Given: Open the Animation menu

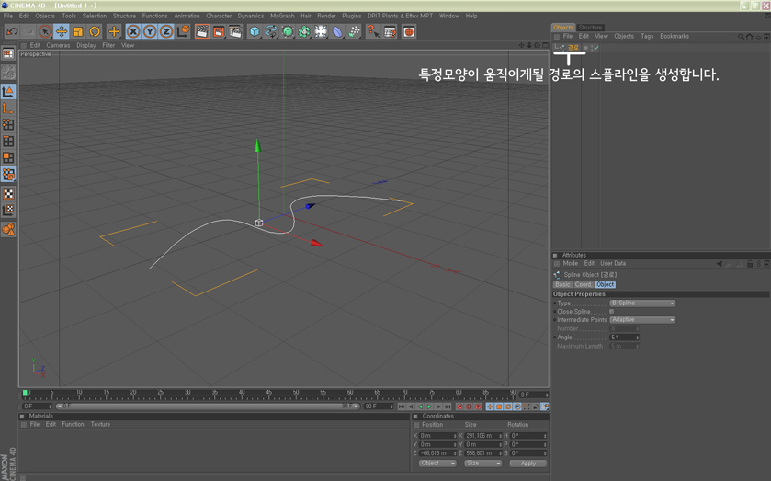Looking at the screenshot, I should [x=187, y=16].
